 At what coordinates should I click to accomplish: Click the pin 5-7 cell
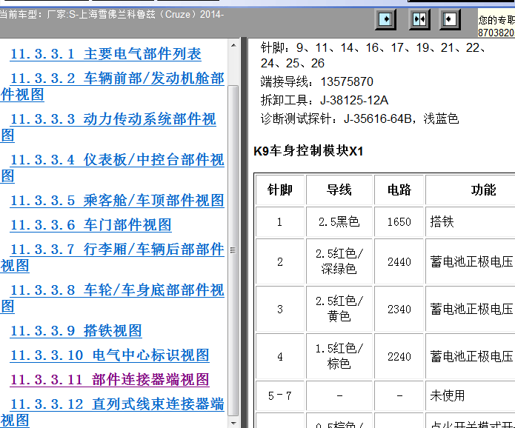coord(280,396)
